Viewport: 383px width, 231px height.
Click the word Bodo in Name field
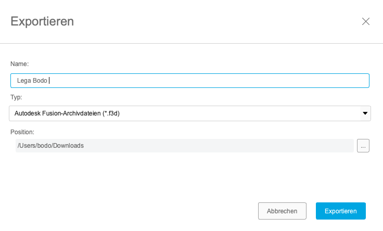(40, 81)
